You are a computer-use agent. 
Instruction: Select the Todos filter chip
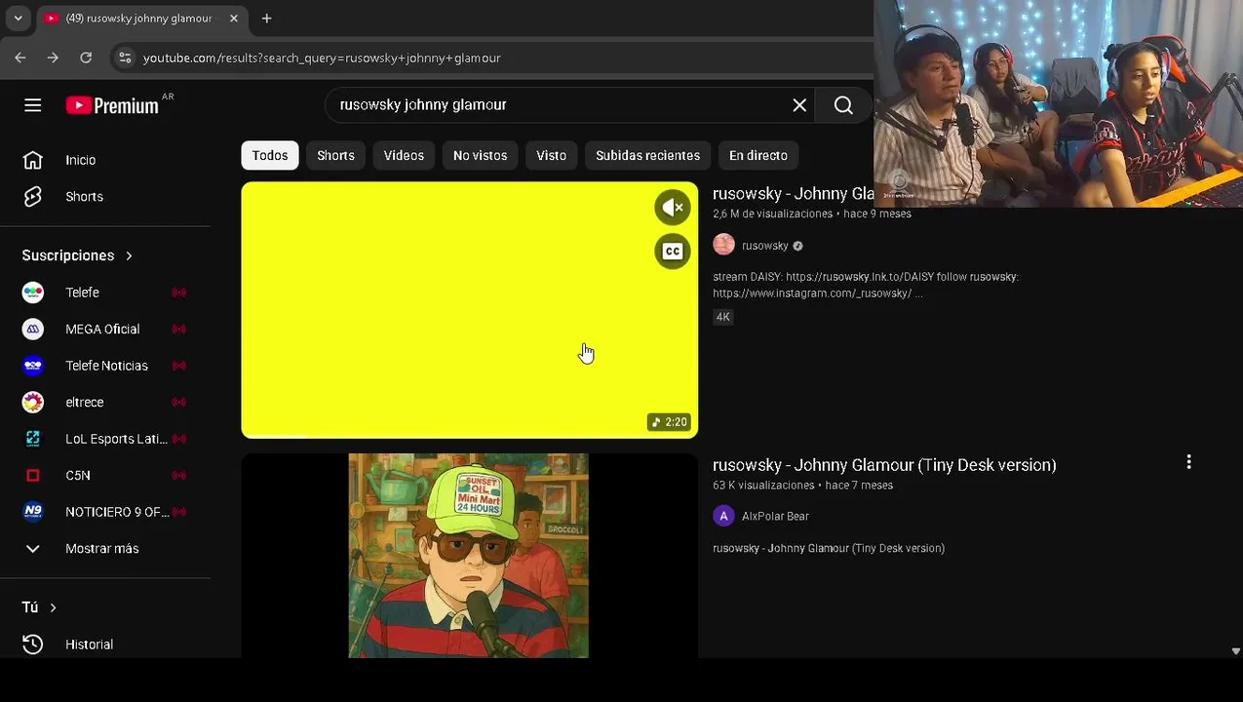click(x=270, y=155)
